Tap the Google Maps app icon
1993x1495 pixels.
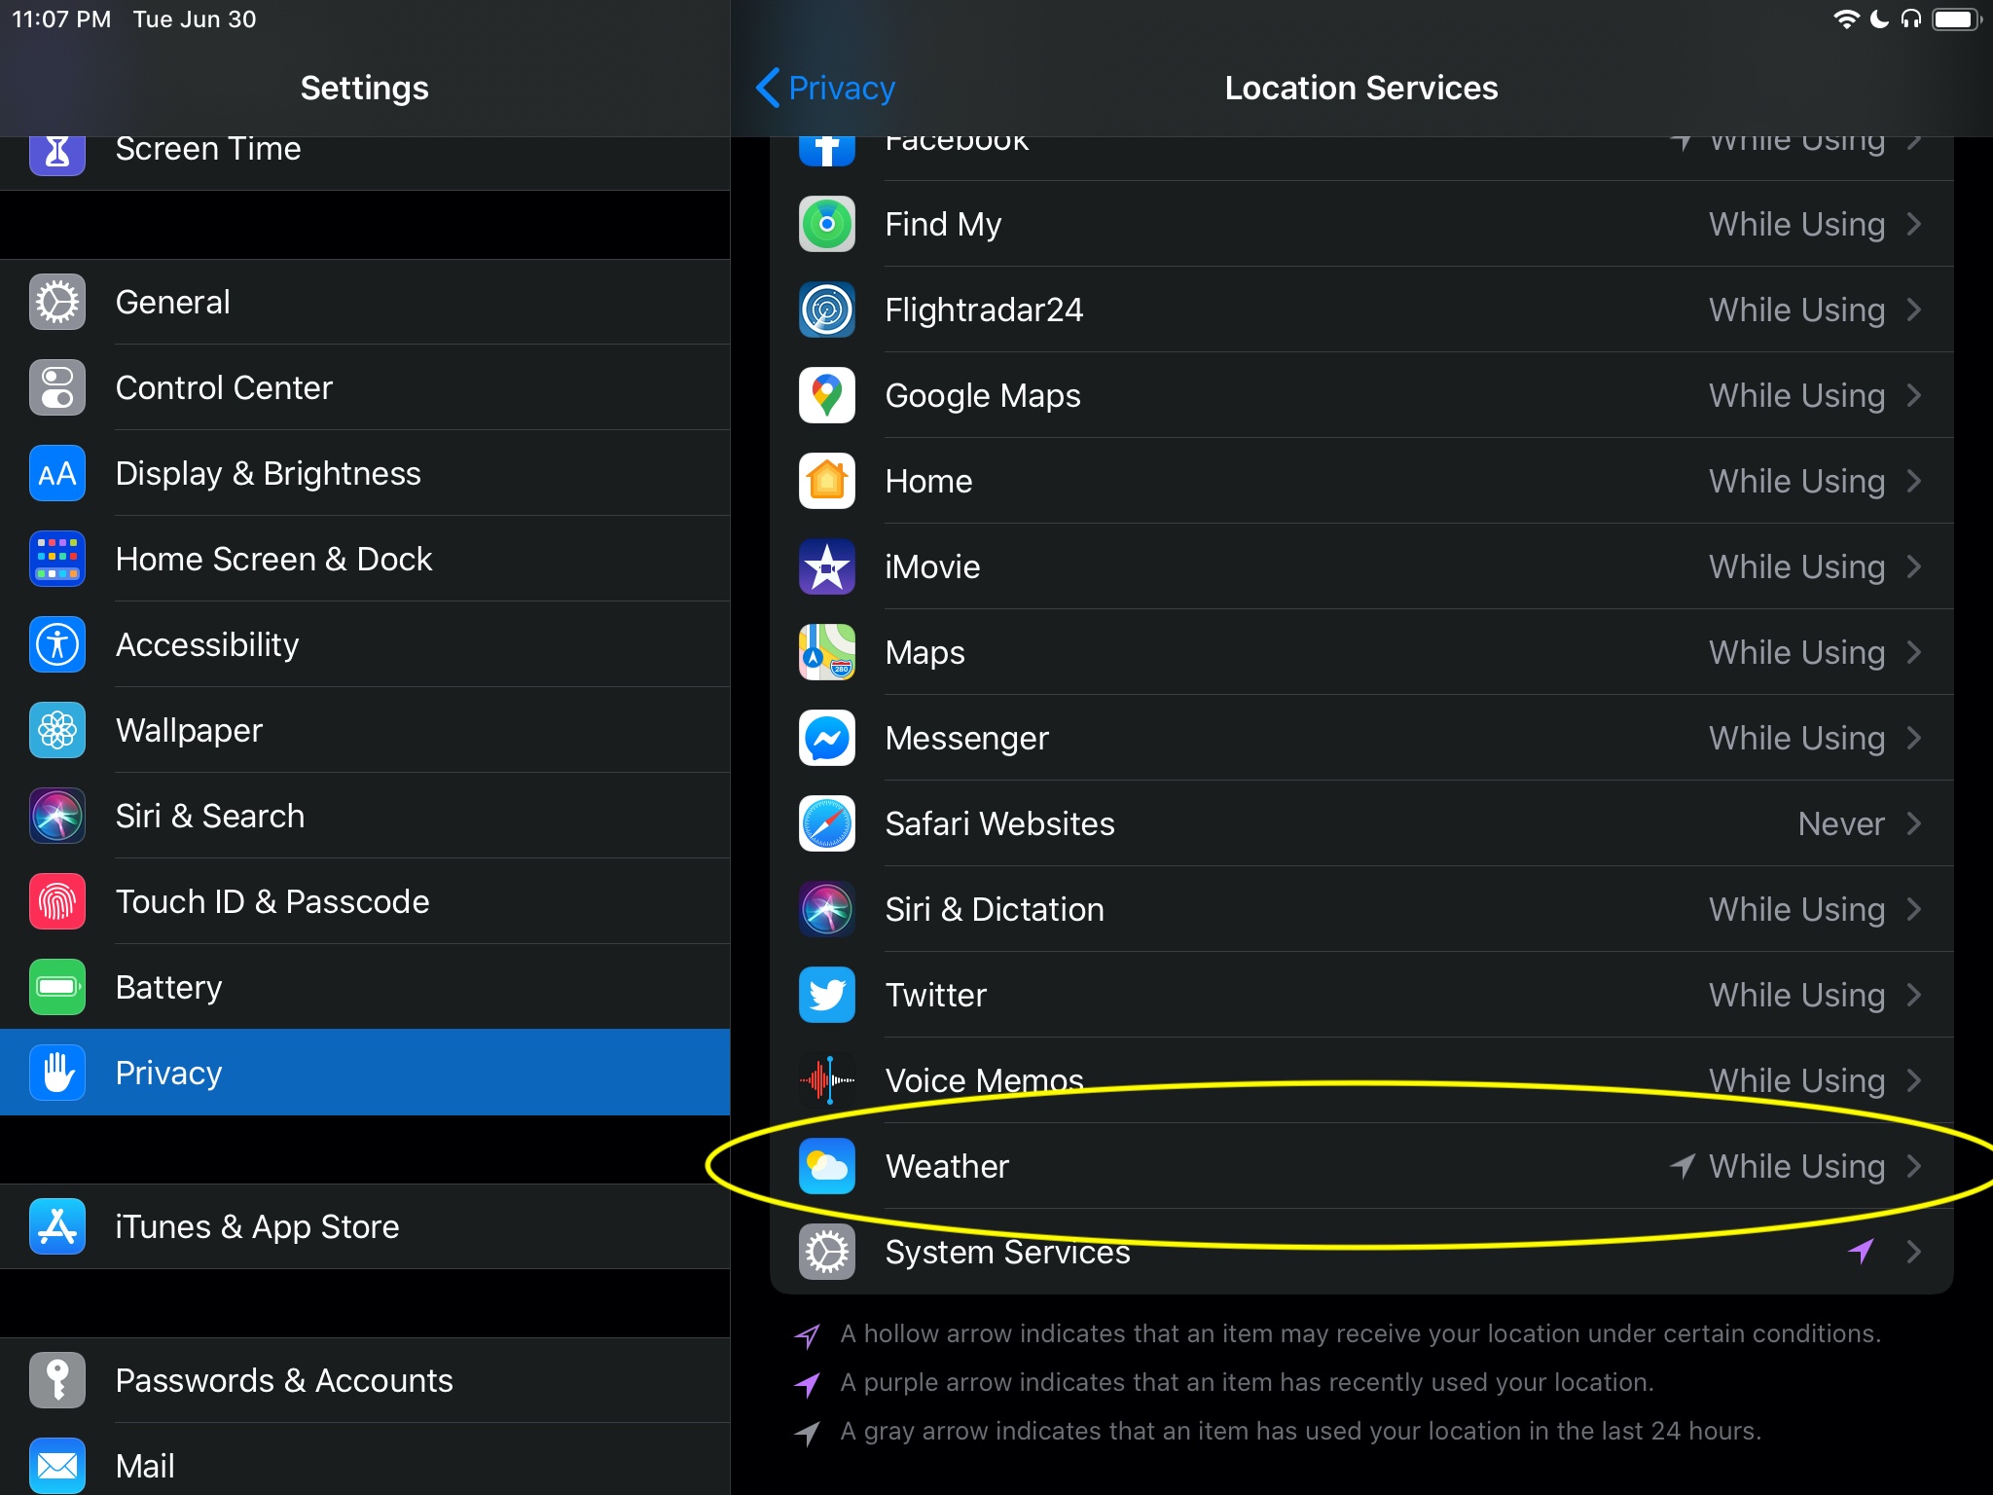click(x=826, y=395)
